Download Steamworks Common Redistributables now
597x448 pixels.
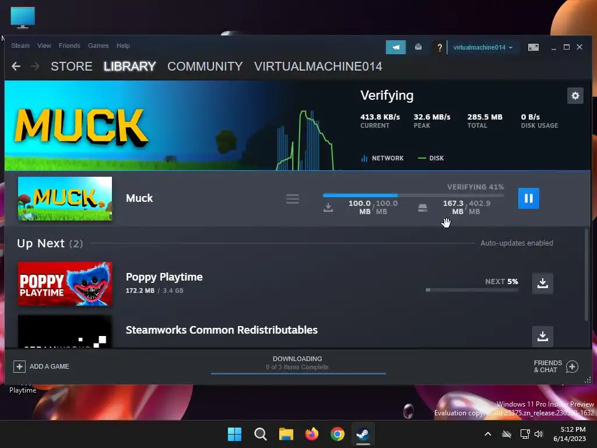pos(543,336)
